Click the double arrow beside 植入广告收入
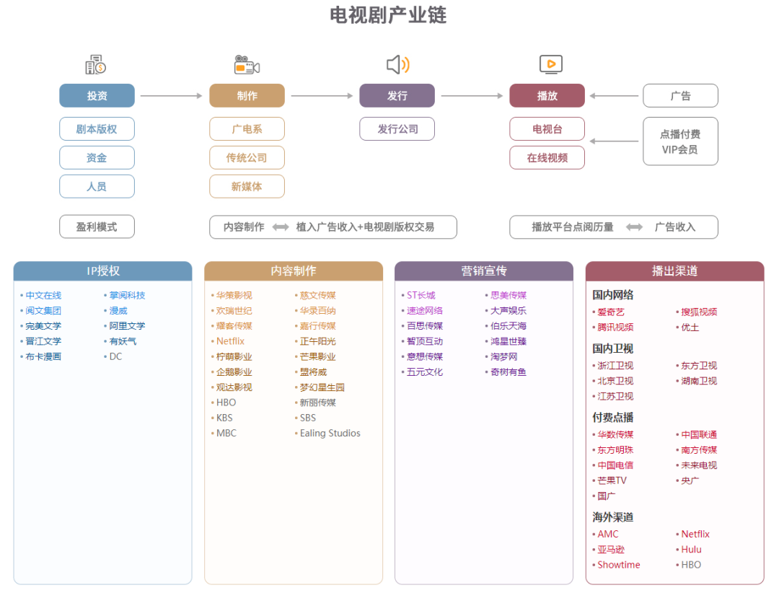 (281, 227)
